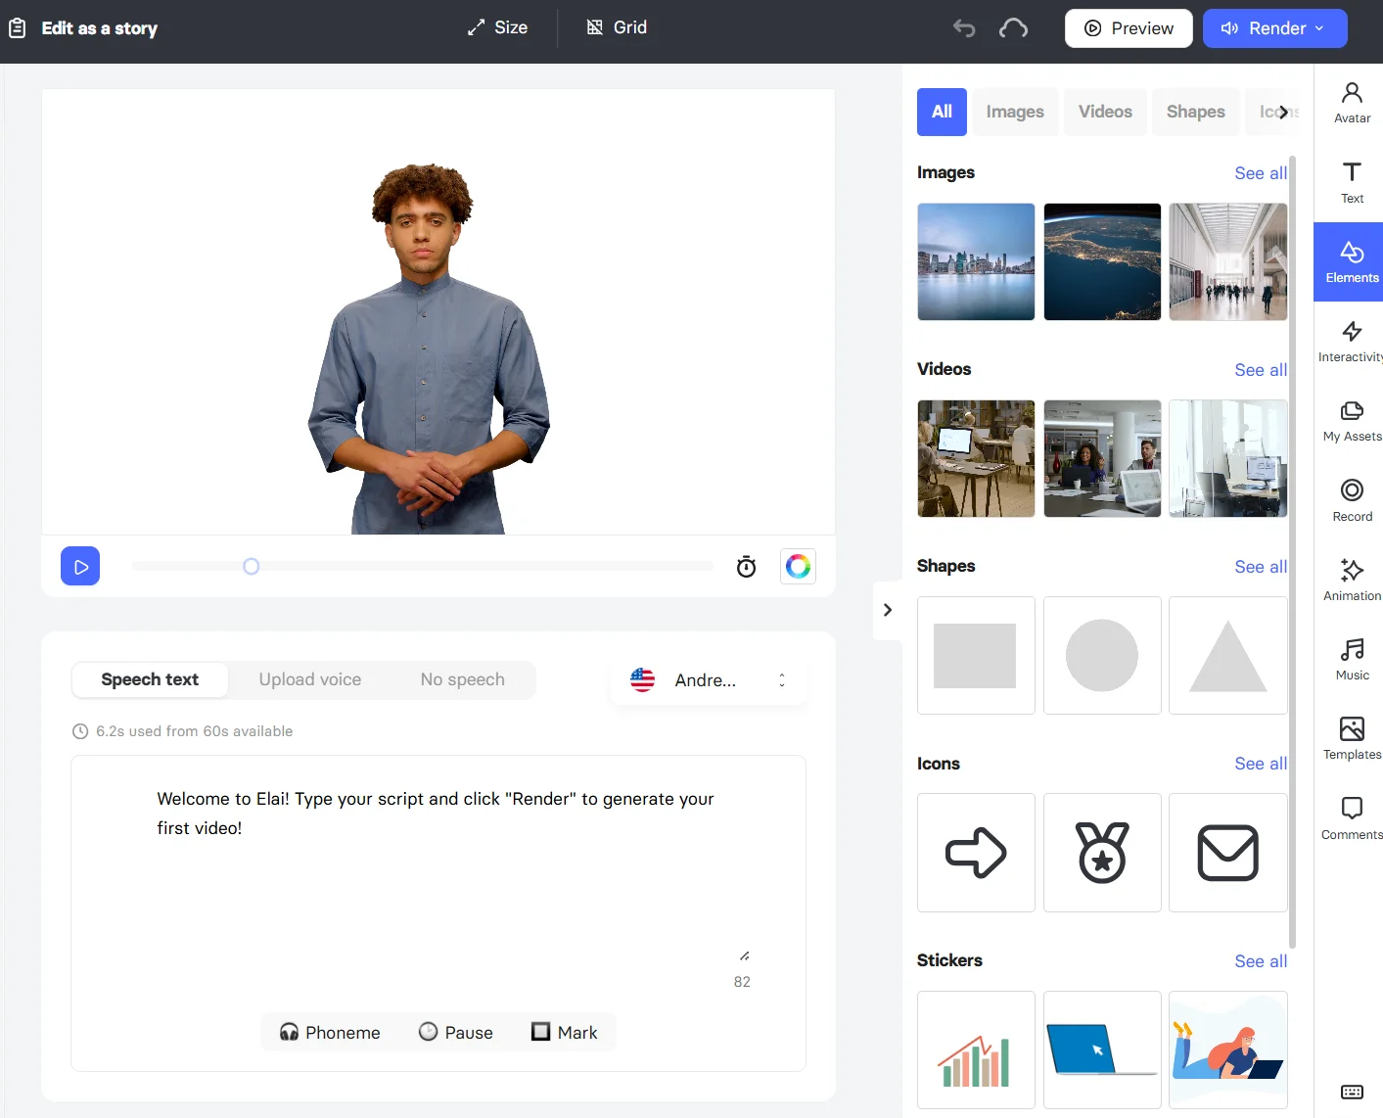Screen dimensions: 1383x1118
Task: Switch to the Shapes tab
Action: [1195, 112]
